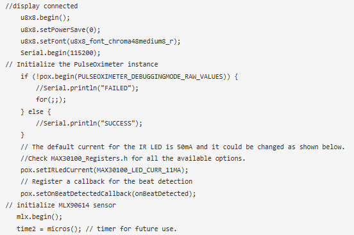This screenshot has height=235, width=354.
Task: Click the pox.setIRLedCurrent statement
Action: 105,170
